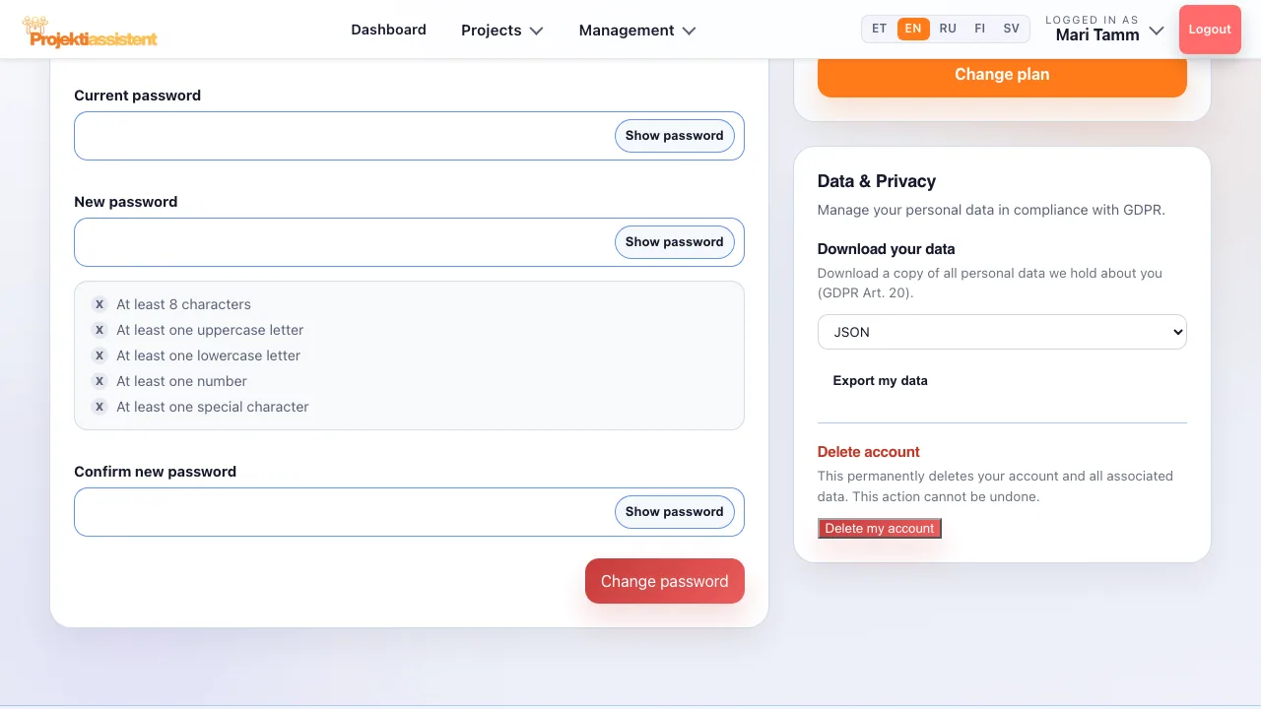Viewport: 1261px width, 709px height.
Task: Click the Change password button
Action: (x=665, y=581)
